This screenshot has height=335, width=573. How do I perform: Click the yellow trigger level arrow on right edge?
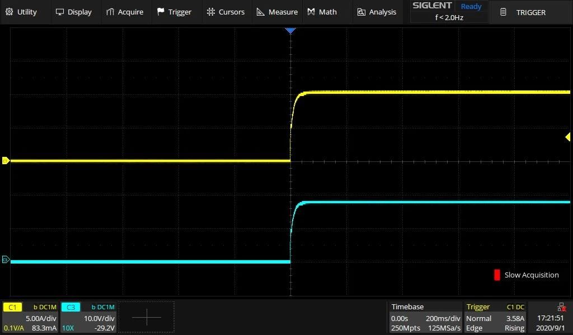tap(567, 137)
